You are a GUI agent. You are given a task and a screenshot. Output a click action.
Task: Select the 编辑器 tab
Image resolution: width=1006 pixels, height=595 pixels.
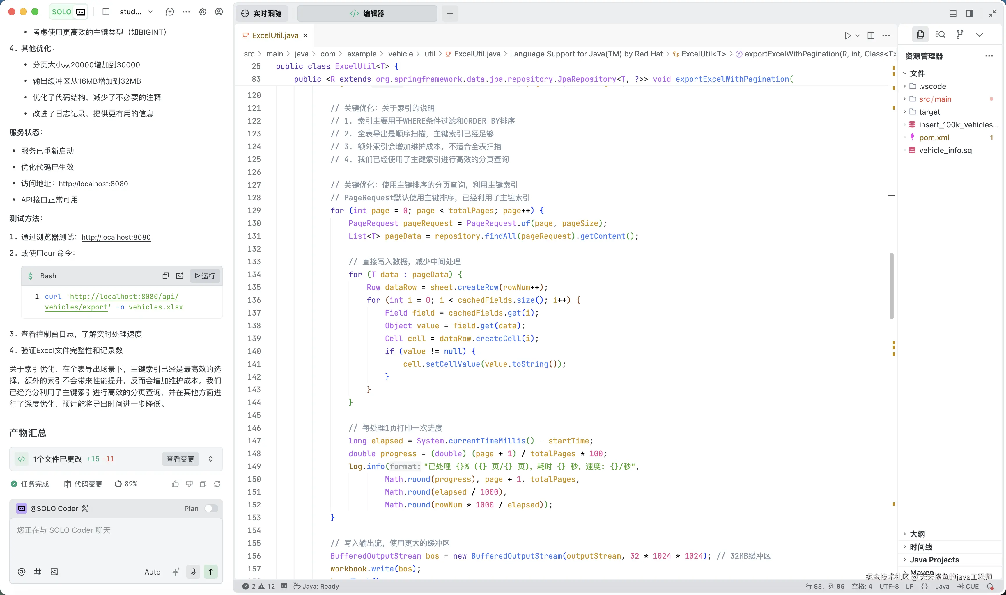click(367, 14)
